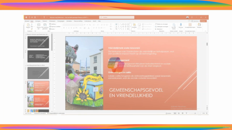Image resolution: width=232 pixels, height=130 pixels.
Task: Click the Plakken (paste) icon
Action: (x=28, y=25)
